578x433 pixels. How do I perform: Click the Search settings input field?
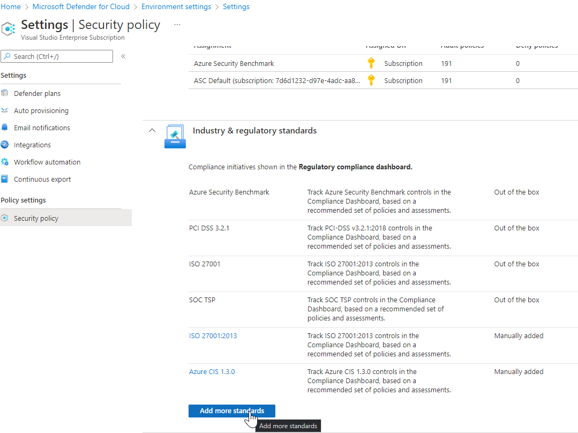pos(56,56)
